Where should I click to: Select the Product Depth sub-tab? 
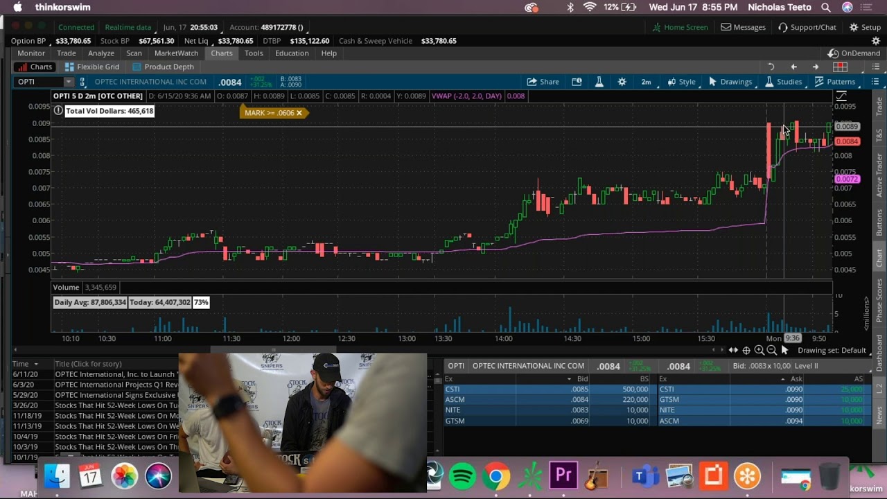pos(163,67)
